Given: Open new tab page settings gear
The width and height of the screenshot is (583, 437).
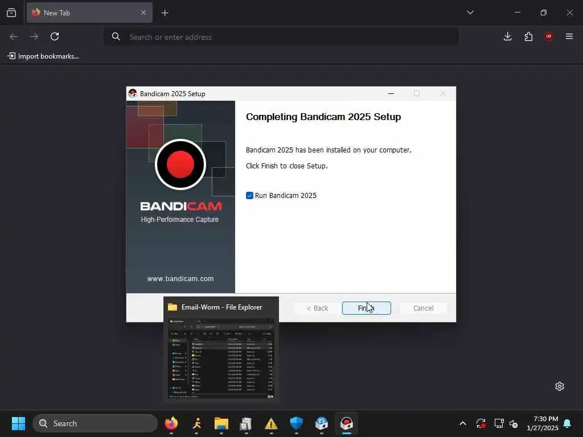Looking at the screenshot, I should 560,386.
